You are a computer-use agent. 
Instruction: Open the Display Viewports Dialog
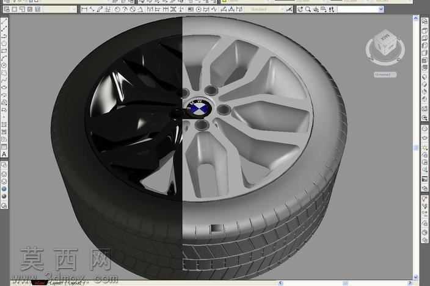7,9
